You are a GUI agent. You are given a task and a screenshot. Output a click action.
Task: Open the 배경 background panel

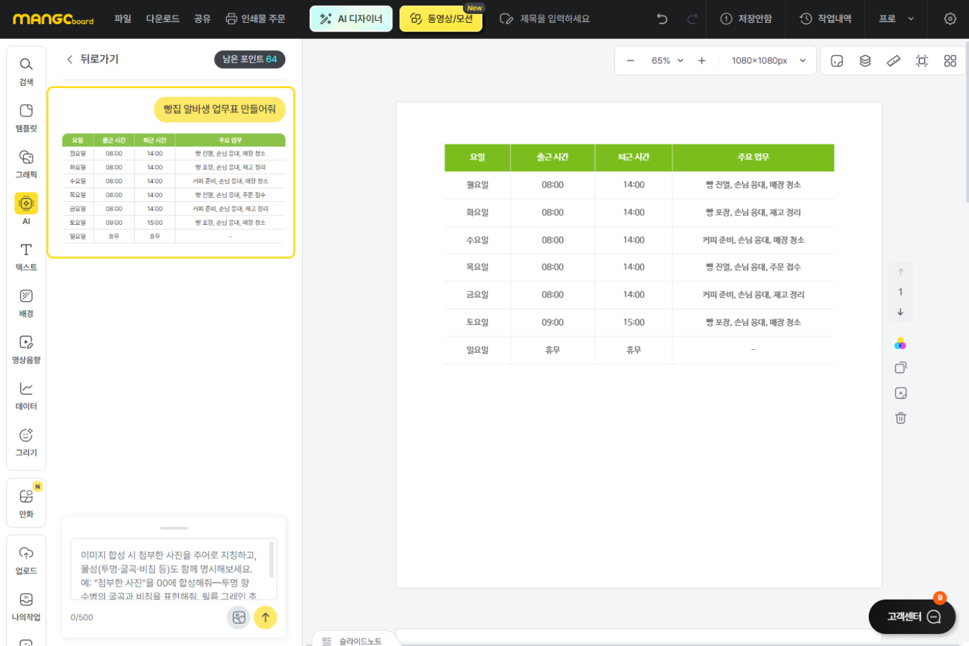[26, 303]
